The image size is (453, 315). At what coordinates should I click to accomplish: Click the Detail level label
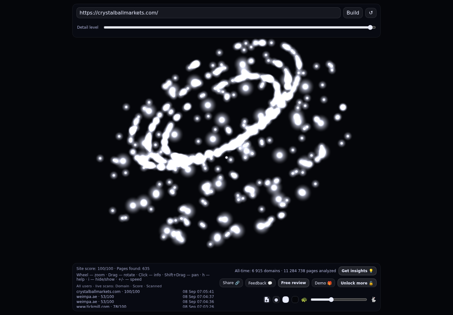click(88, 27)
